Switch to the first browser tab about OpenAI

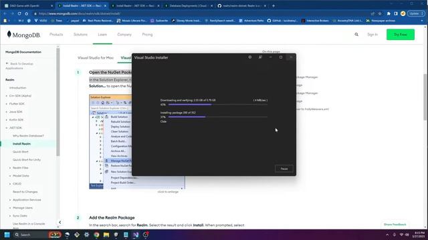(x=29, y=6)
